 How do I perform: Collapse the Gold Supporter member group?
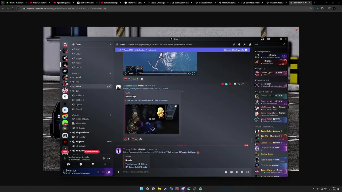click(265, 127)
